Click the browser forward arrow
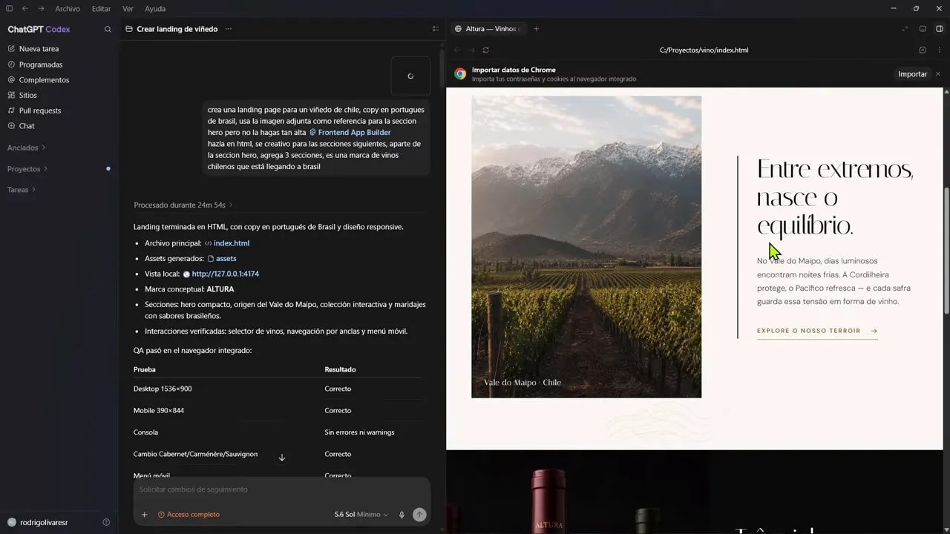Screen dimensions: 950x534 [x=471, y=50]
